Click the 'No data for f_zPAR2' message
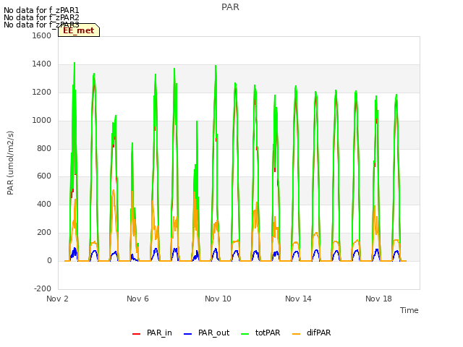Screen dimensions: 463x347 41,17
